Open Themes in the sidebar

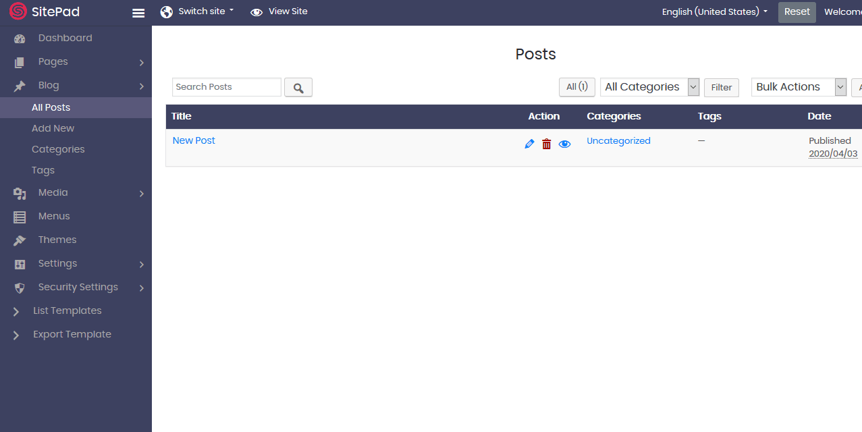tap(57, 240)
